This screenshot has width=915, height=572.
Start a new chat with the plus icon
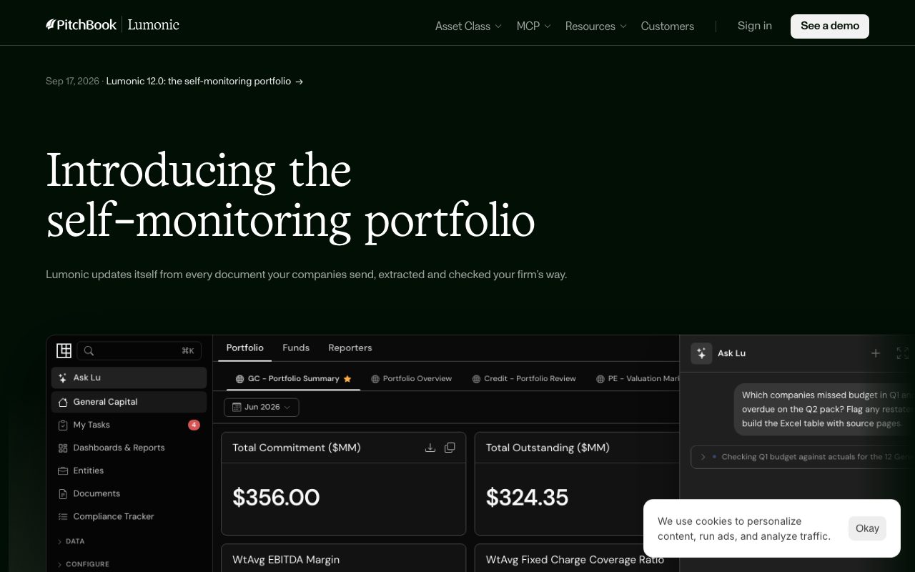[x=876, y=353]
